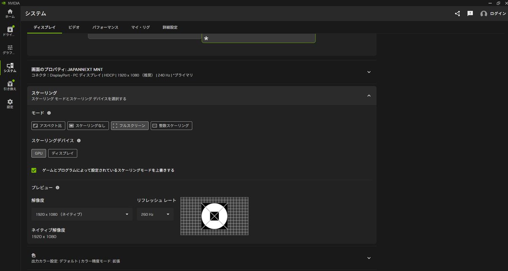
Task: Open the 引き換え (Redeem) sidebar icon
Action: point(10,86)
